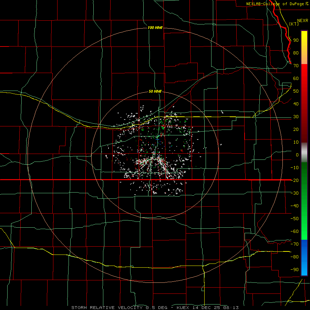Click the 30 value on the velocity scale
The image size is (310, 310).
coord(296,117)
